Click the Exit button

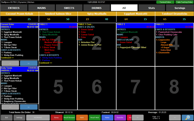[x=6, y=117]
